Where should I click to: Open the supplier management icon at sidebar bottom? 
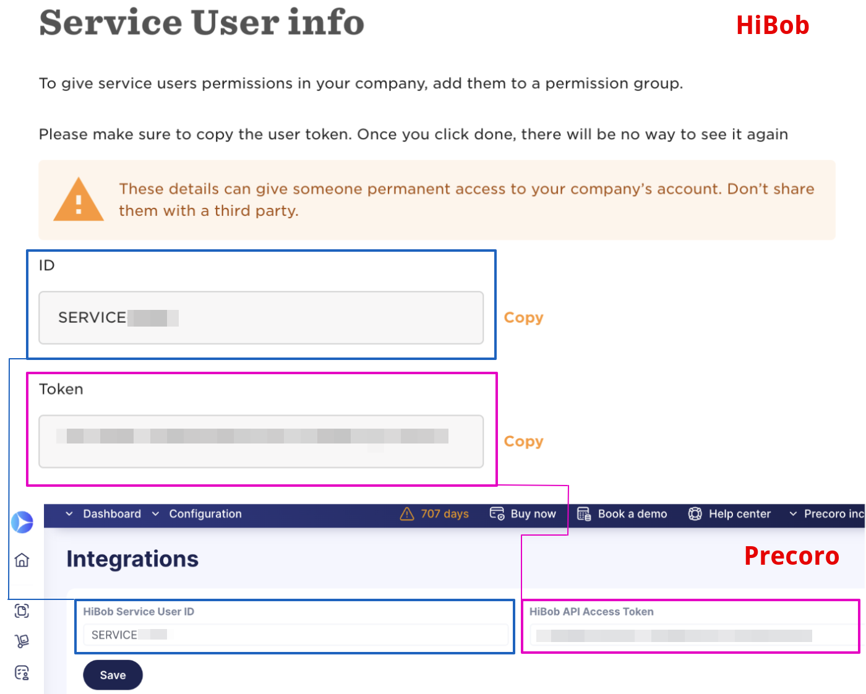[22, 672]
